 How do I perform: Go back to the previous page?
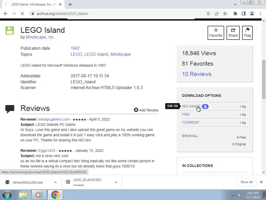click(6, 14)
